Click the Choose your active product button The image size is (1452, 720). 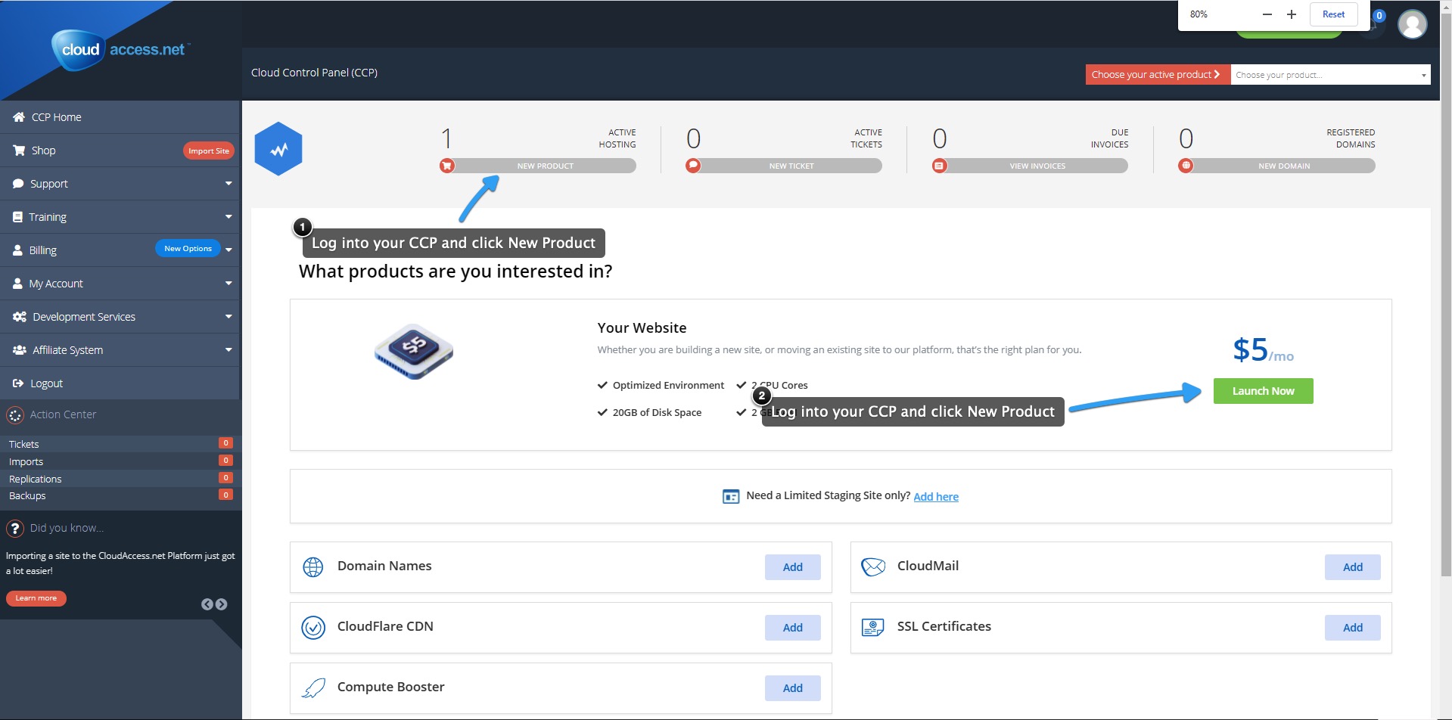pyautogui.click(x=1158, y=75)
